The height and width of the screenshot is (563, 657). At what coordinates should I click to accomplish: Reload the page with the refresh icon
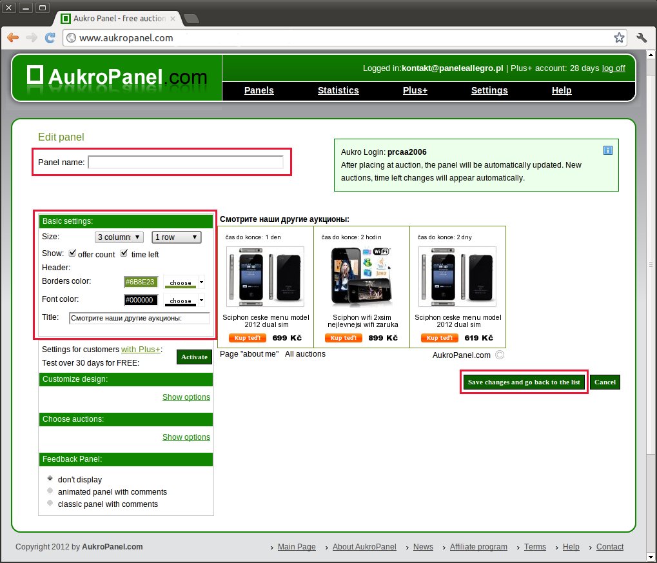(x=50, y=38)
